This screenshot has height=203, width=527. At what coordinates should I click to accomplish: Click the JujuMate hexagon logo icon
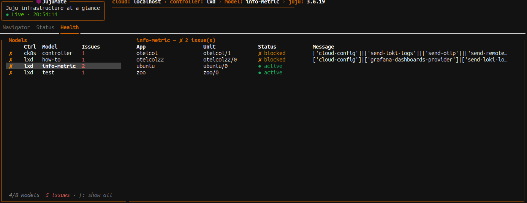(x=38, y=2)
